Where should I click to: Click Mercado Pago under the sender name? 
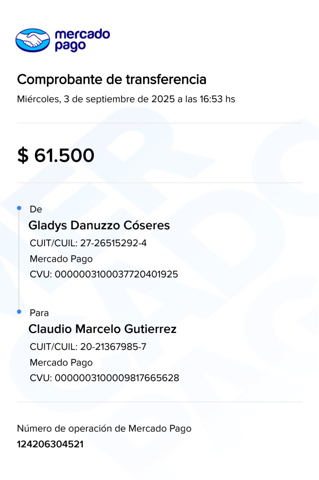click(61, 259)
